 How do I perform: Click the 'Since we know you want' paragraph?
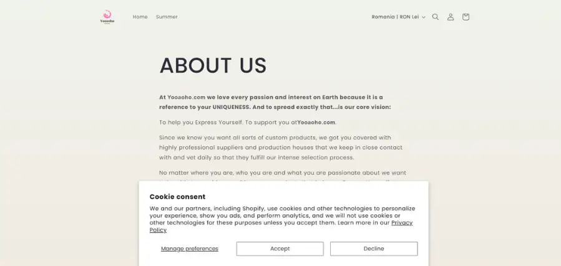(281, 148)
